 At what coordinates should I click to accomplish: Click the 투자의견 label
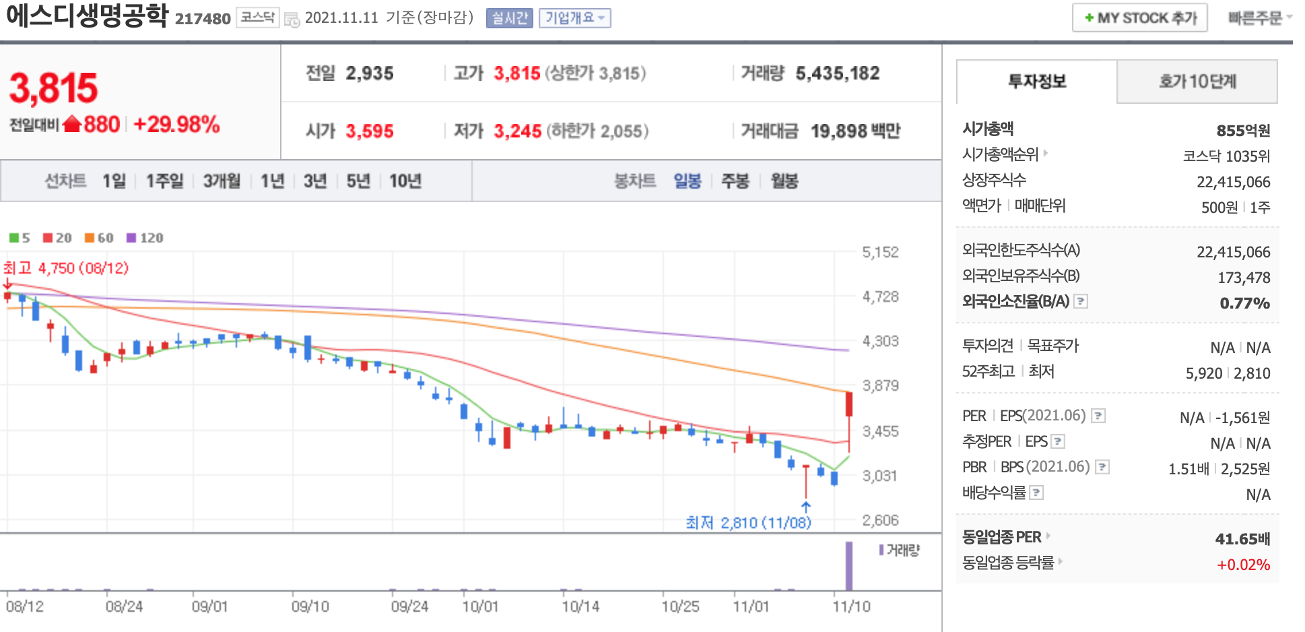click(x=987, y=346)
